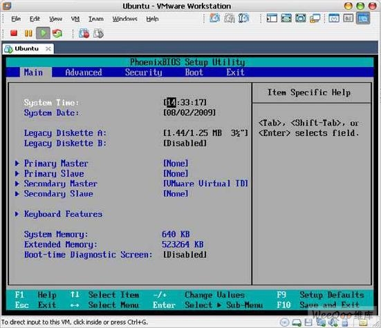This screenshot has height=328, width=381.
Task: Click the summary view toolbar icon
Action: (x=334, y=18)
